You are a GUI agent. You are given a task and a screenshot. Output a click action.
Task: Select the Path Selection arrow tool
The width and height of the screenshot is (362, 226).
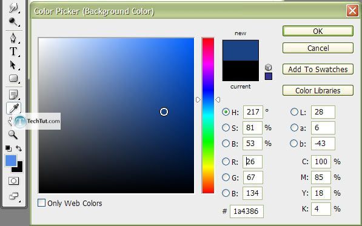(13, 65)
